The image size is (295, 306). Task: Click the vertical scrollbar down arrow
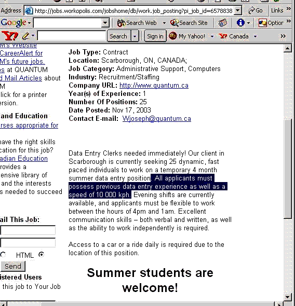point(287,297)
